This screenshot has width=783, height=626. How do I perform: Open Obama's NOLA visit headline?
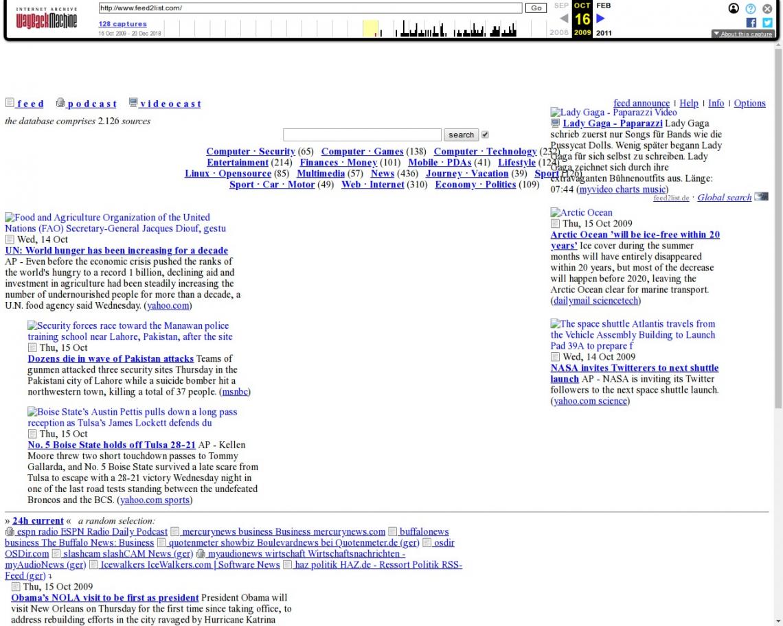(x=105, y=598)
